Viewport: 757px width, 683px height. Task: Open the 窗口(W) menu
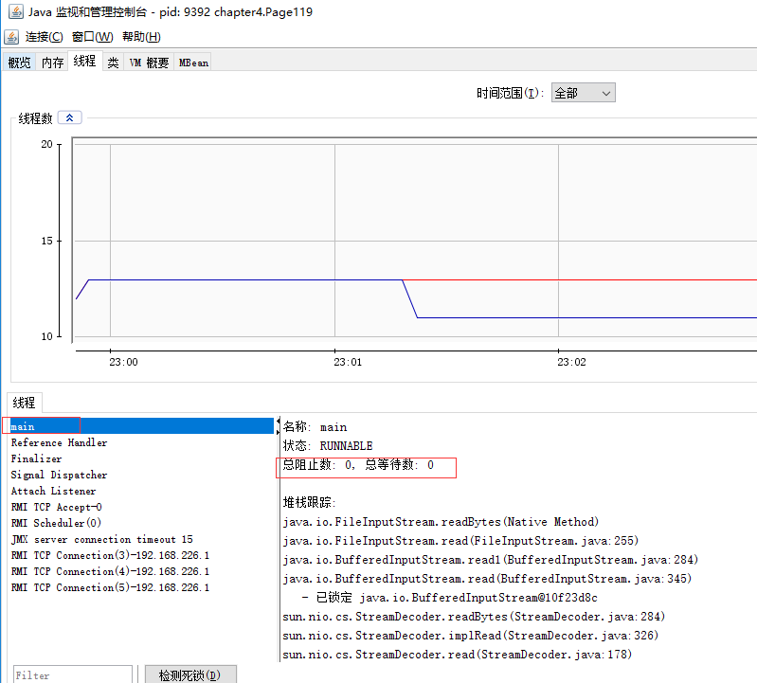coord(93,37)
